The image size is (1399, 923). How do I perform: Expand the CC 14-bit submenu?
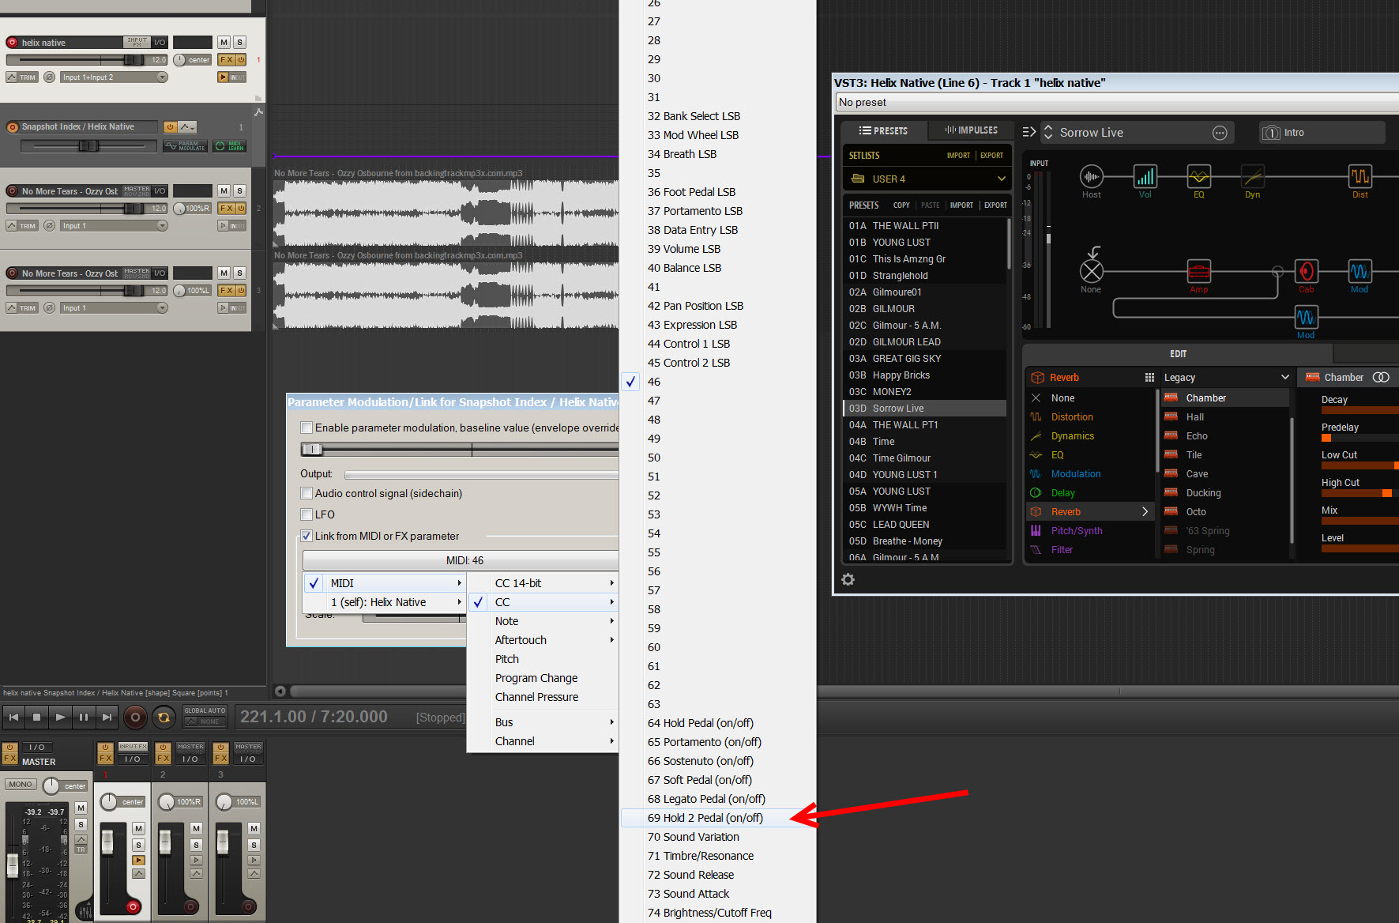[543, 583]
